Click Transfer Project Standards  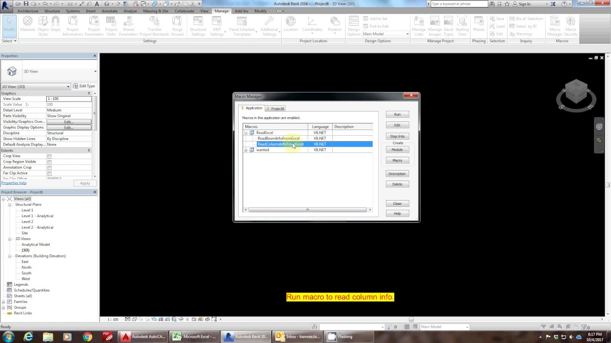point(154,25)
